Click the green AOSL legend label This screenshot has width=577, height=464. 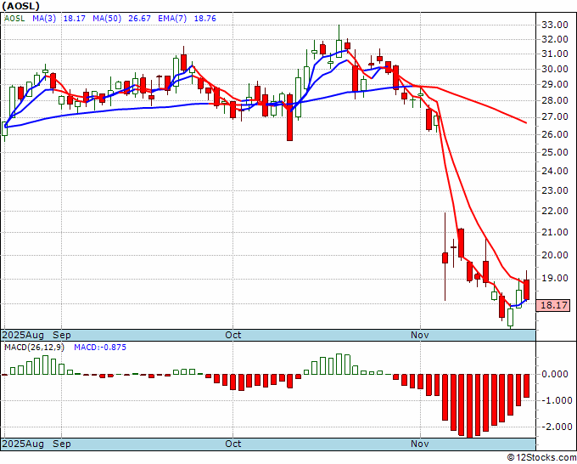(x=14, y=19)
